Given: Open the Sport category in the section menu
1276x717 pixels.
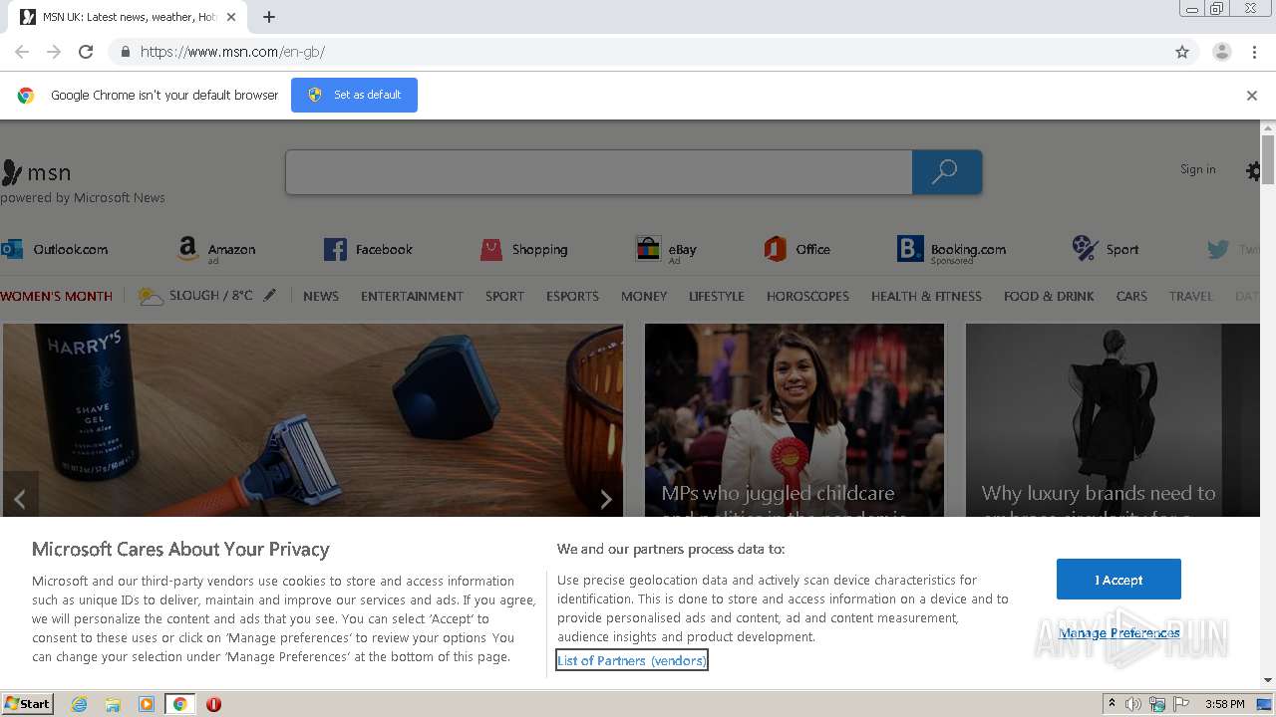Looking at the screenshot, I should [x=504, y=296].
